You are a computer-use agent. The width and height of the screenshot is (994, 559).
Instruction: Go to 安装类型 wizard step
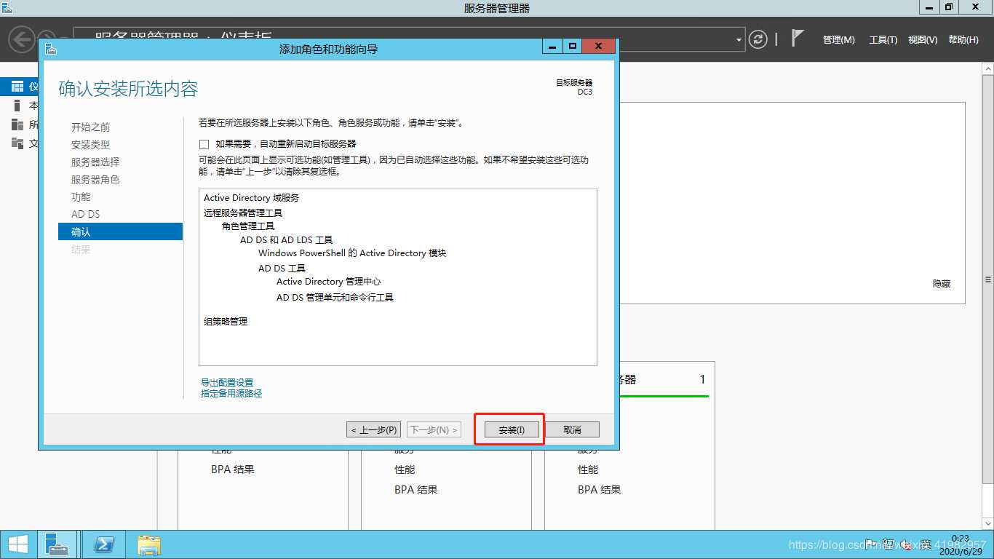(91, 145)
